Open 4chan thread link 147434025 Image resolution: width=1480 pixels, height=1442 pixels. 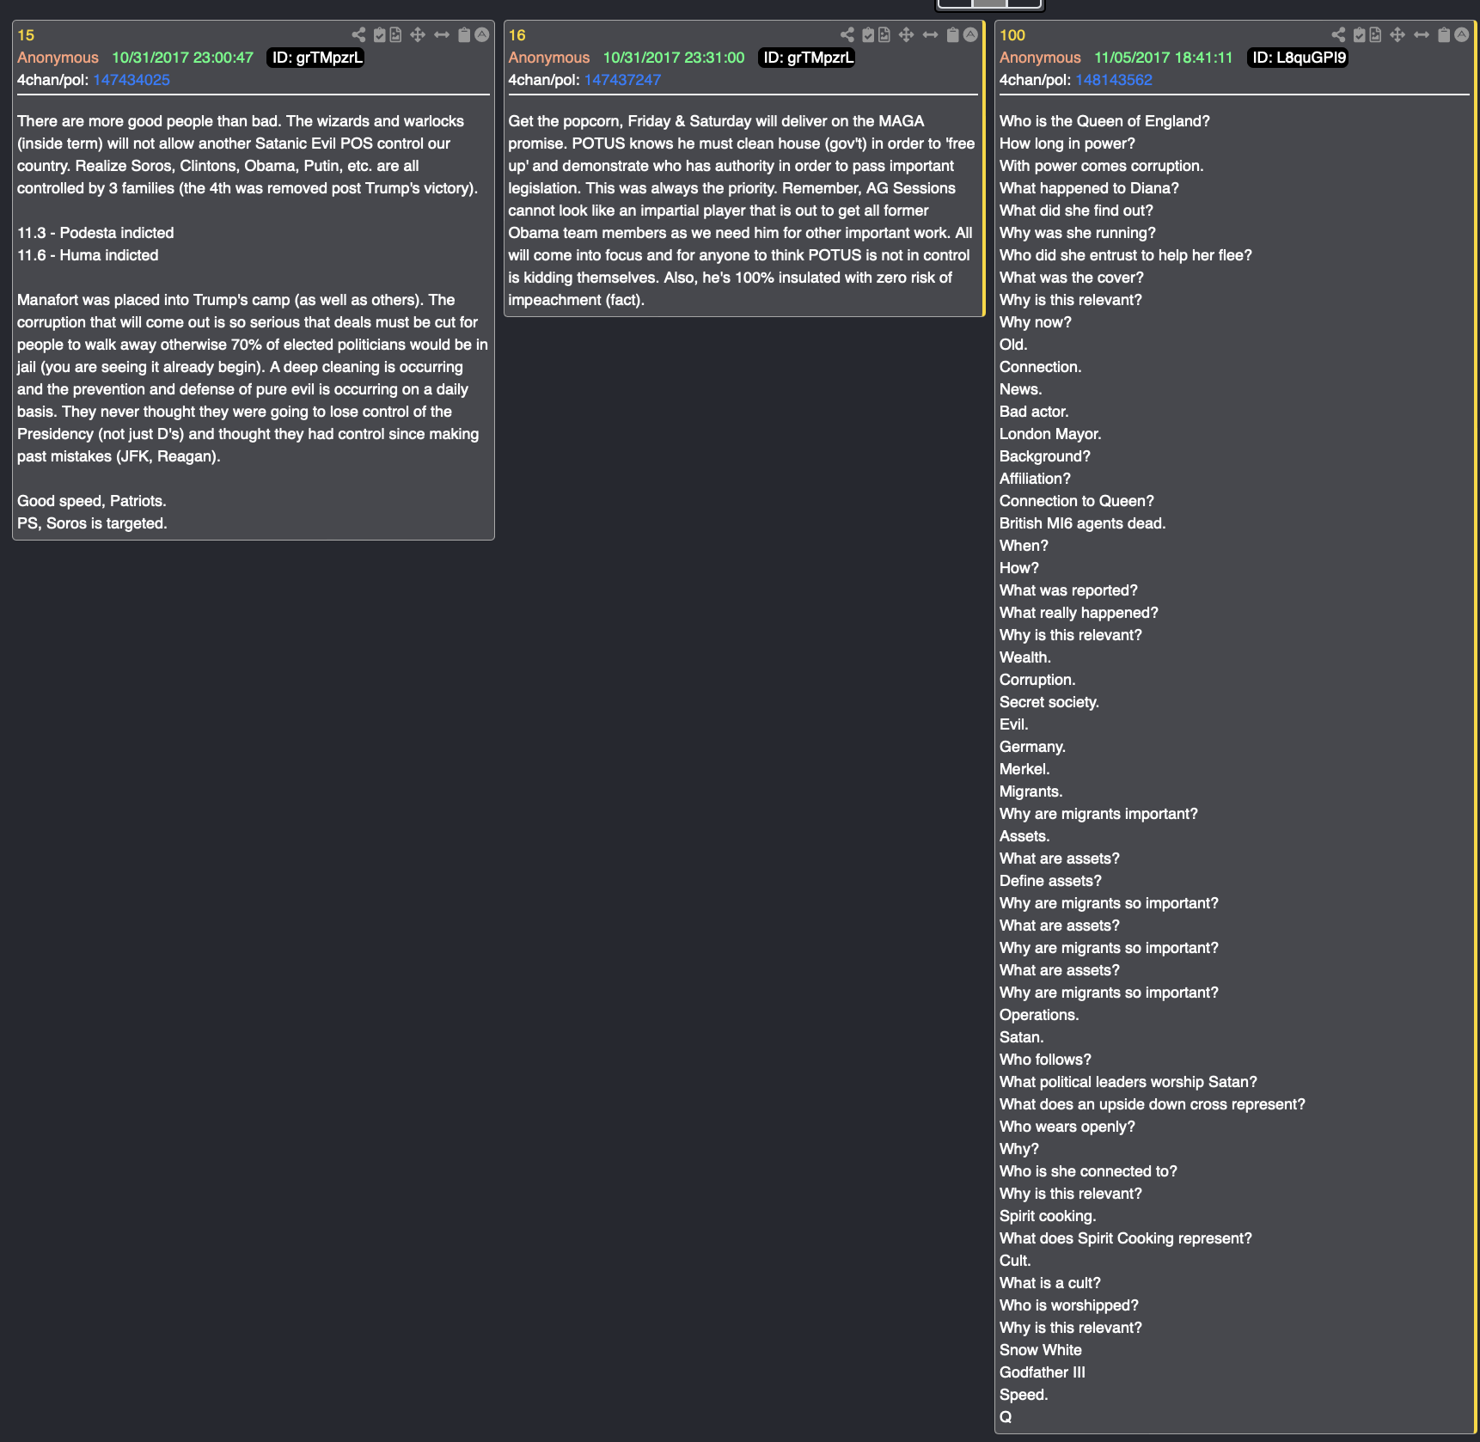(x=131, y=80)
